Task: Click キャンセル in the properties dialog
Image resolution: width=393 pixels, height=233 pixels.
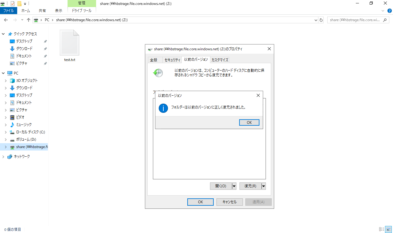Action: [x=230, y=202]
